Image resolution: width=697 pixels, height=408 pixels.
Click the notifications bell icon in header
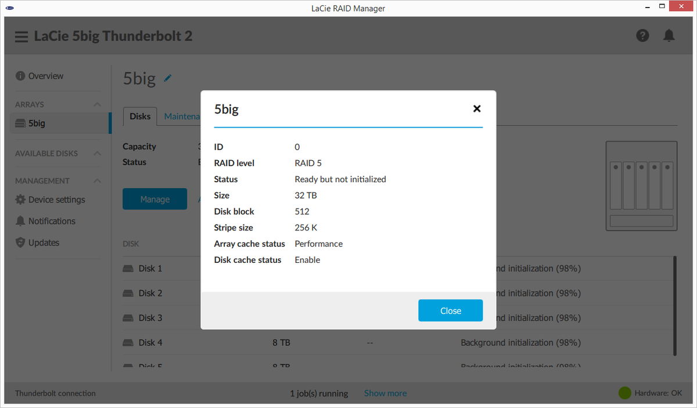(x=669, y=35)
